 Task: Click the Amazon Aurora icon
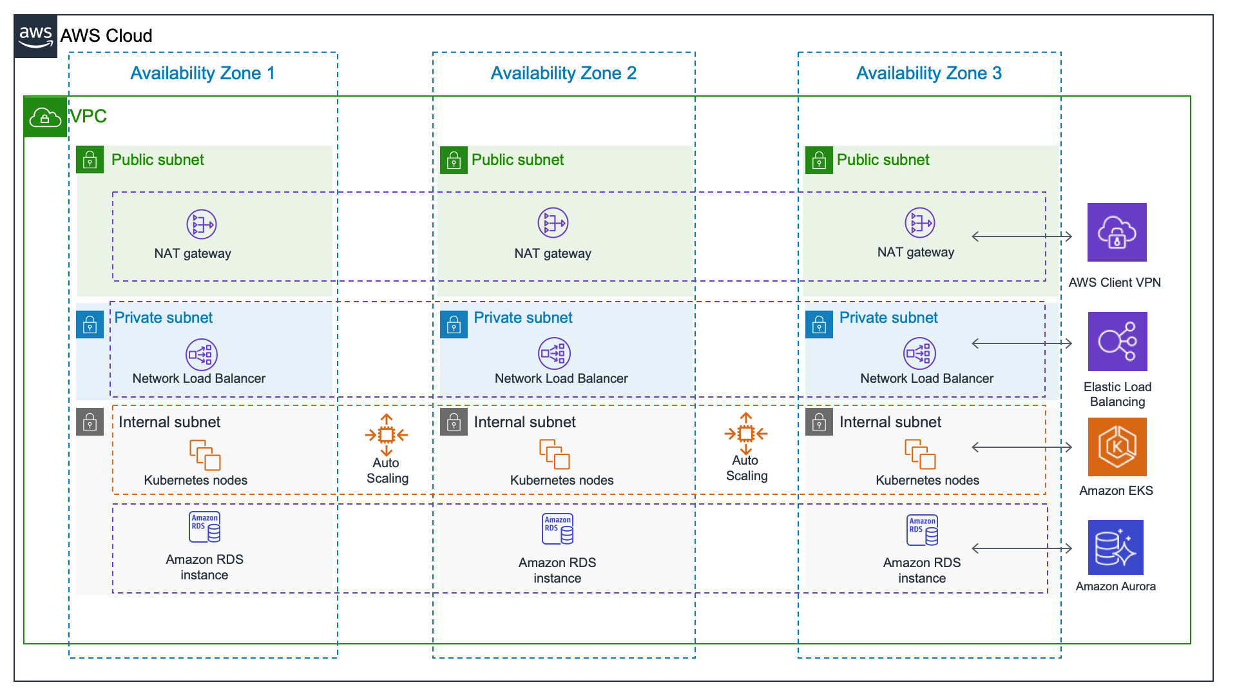pyautogui.click(x=1116, y=547)
